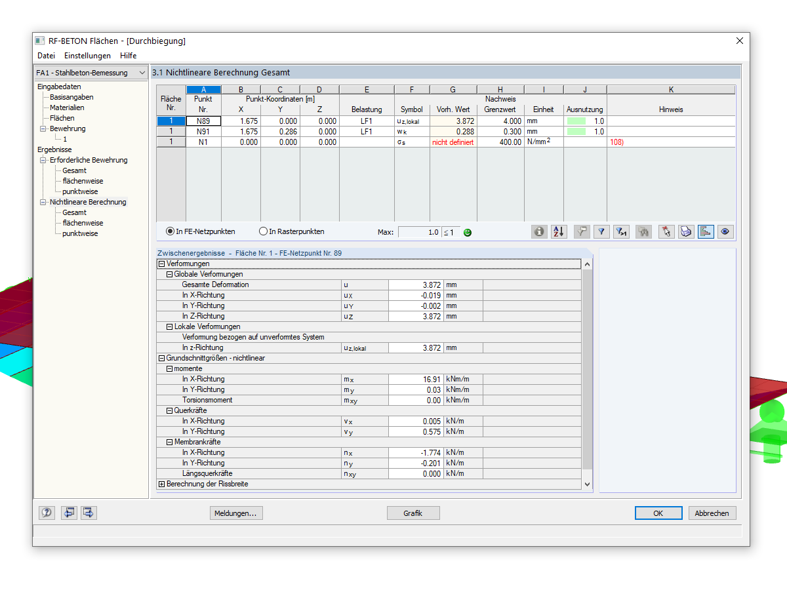Open help with the question mark icon
The width and height of the screenshot is (787, 590).
[47, 513]
